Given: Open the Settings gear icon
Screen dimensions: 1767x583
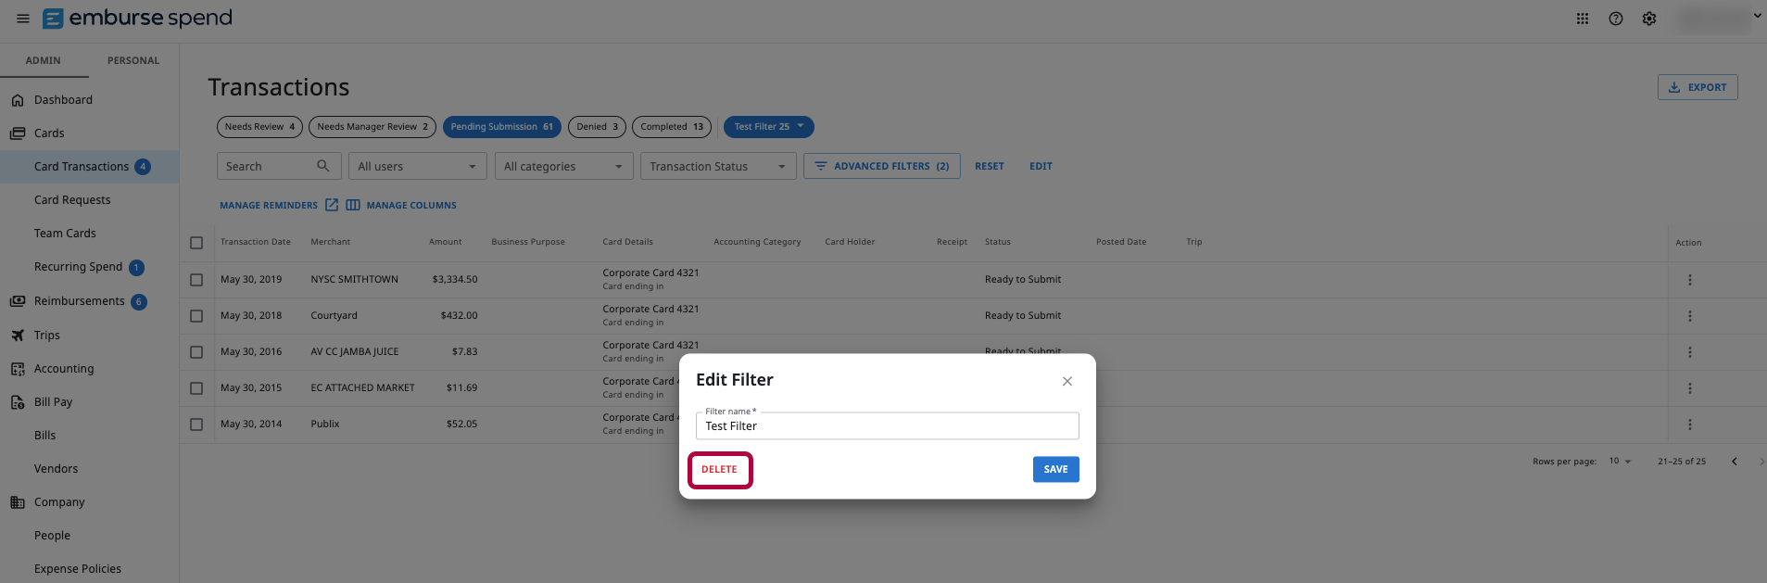Looking at the screenshot, I should [1649, 18].
